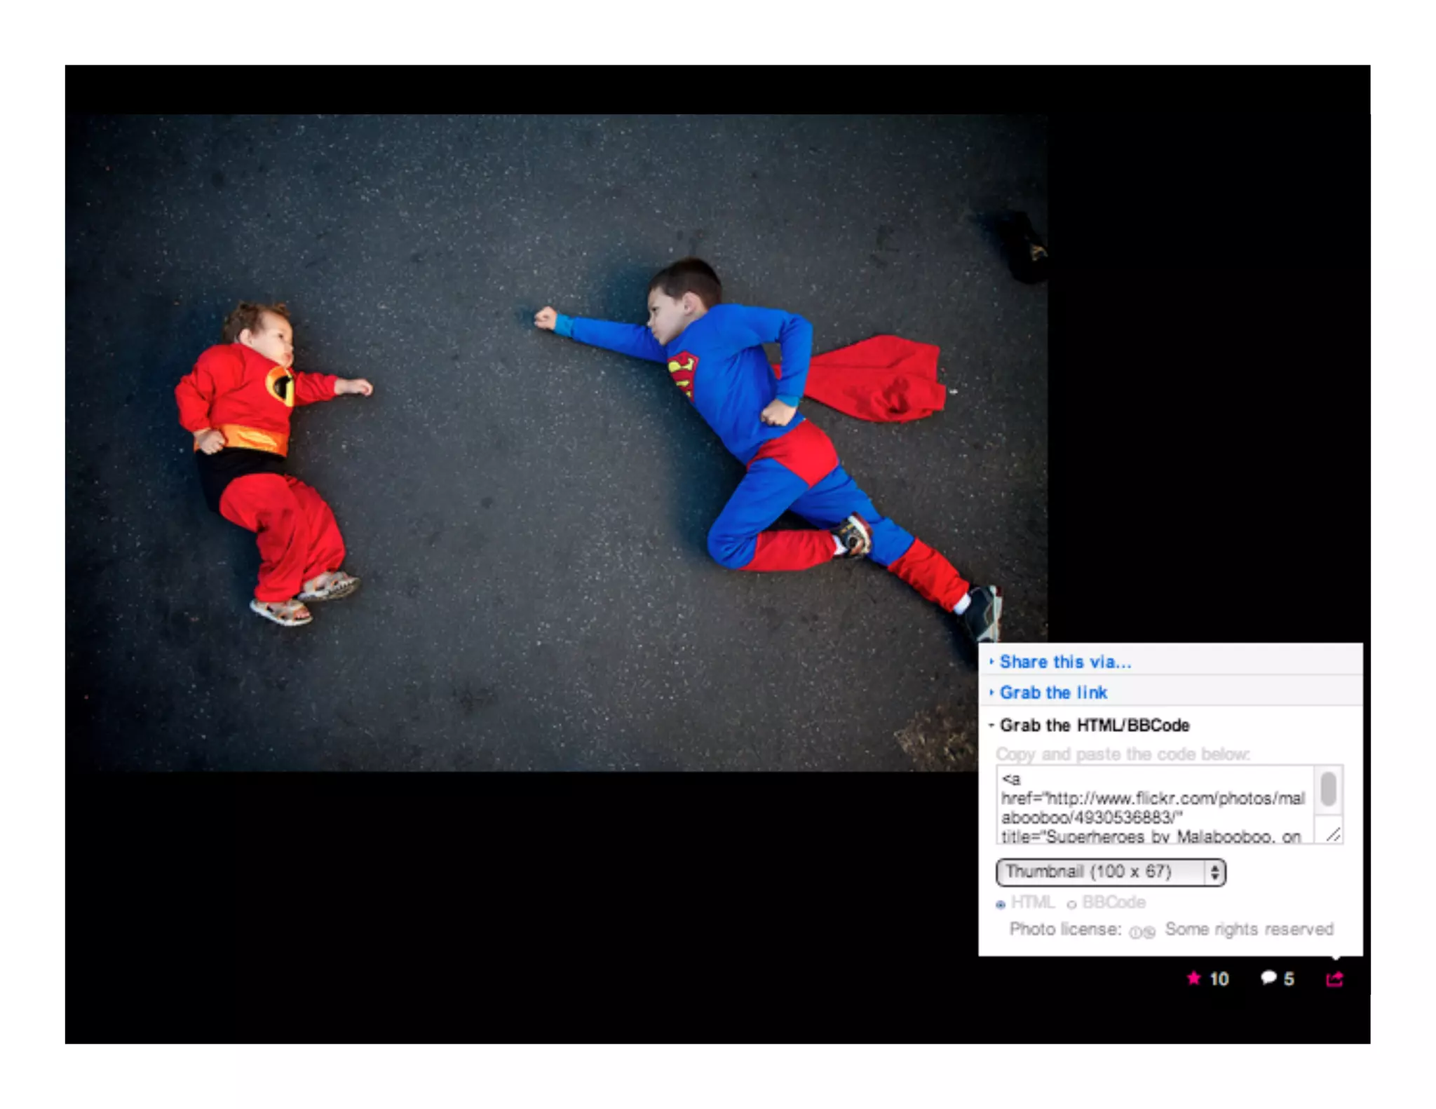Click the white comment bubble icon
The width and height of the screenshot is (1436, 1109).
pyautogui.click(x=1268, y=977)
